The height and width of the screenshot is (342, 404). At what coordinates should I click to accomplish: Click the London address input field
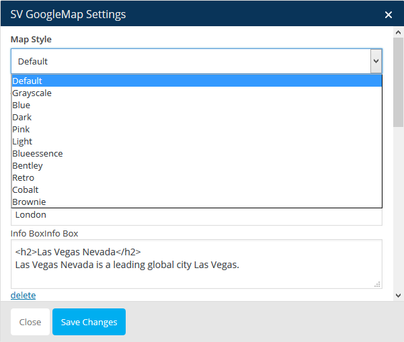coord(196,216)
